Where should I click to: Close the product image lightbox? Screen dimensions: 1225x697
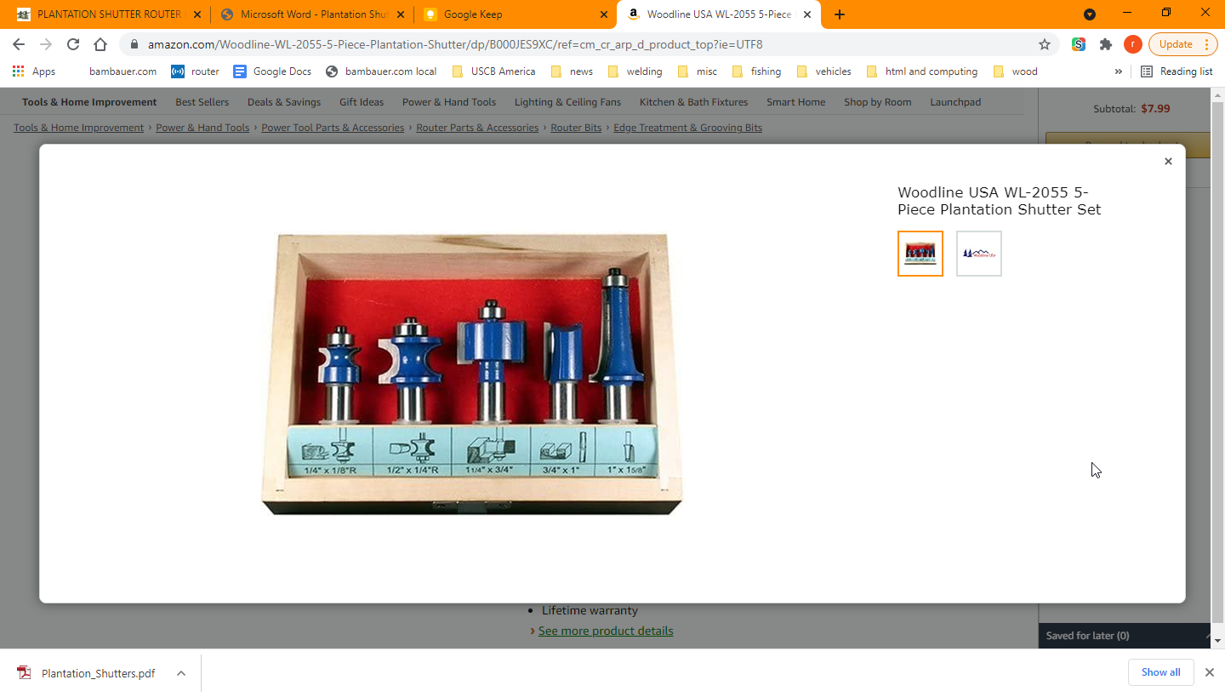(x=1168, y=162)
